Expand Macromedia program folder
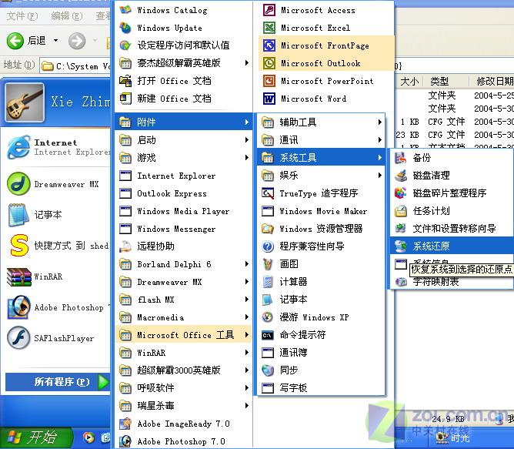Image resolution: width=514 pixels, height=449 pixels. pyautogui.click(x=184, y=317)
